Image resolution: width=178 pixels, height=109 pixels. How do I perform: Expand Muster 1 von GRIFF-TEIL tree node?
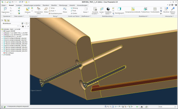[x=2, y=33]
